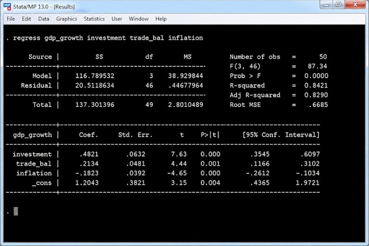The height and width of the screenshot is (246, 369).
Task: Click the investment lower bound .3545
Action: tap(260, 154)
